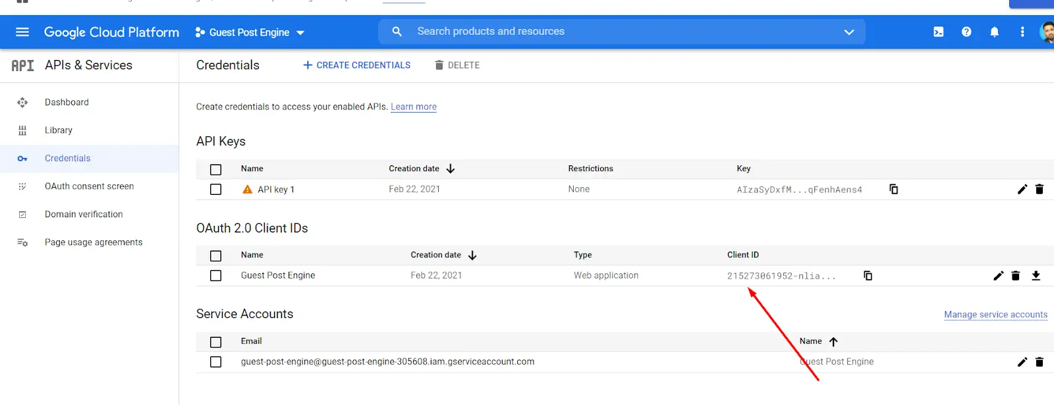The height and width of the screenshot is (405, 1054).
Task: Click the search magnifier icon
Action: 397,32
